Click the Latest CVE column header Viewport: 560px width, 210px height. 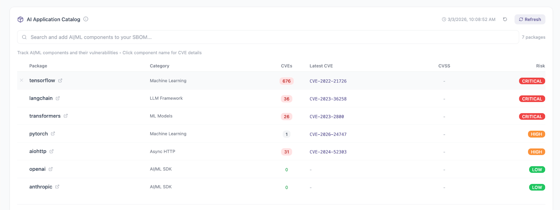click(x=321, y=66)
